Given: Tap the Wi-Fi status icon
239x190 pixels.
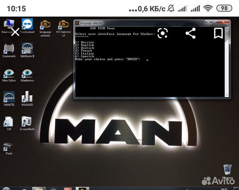Looking at the screenshot, I should point(208,8).
